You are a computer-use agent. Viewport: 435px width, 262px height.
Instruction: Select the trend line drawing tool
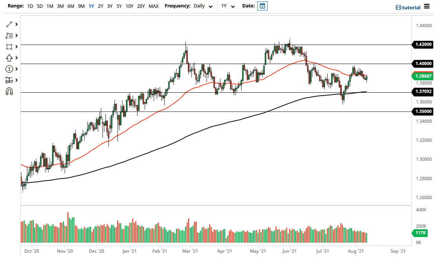click(x=9, y=25)
